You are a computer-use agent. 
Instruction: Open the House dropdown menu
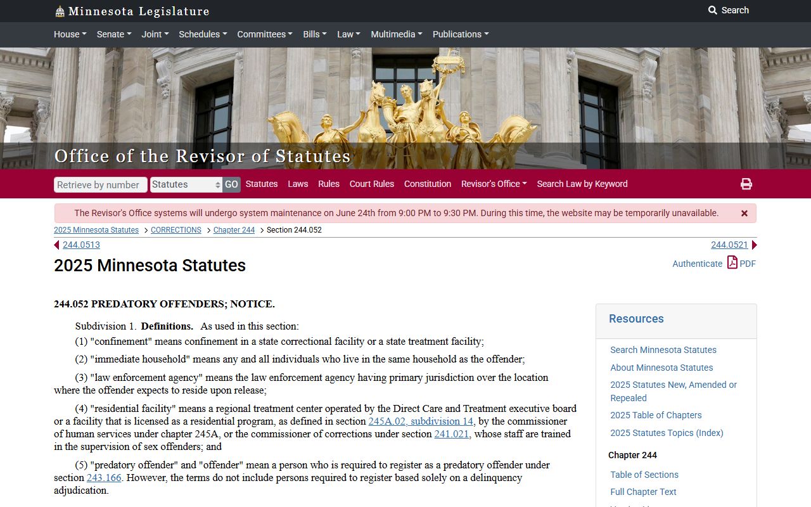[70, 34]
